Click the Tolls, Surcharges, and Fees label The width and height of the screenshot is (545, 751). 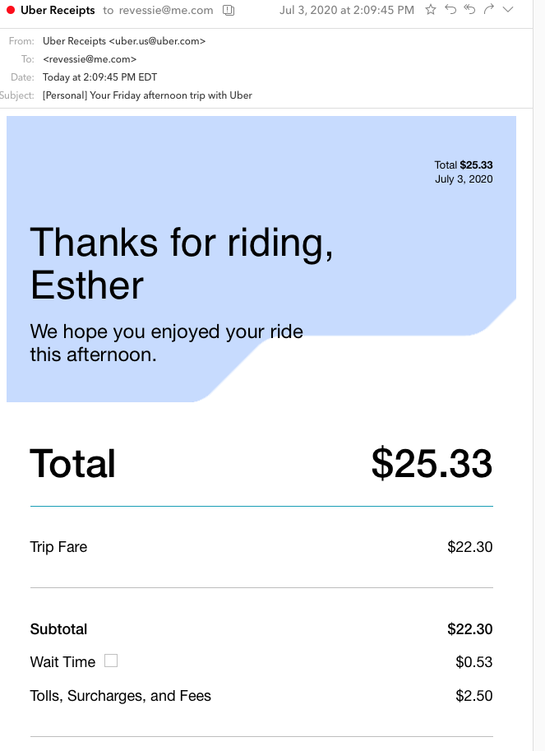point(121,696)
